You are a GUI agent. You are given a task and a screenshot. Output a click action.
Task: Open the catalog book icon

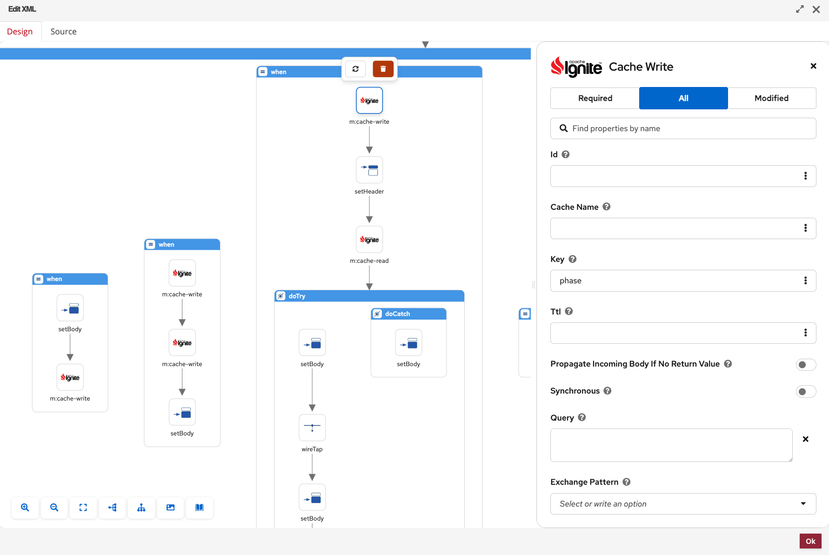point(200,508)
